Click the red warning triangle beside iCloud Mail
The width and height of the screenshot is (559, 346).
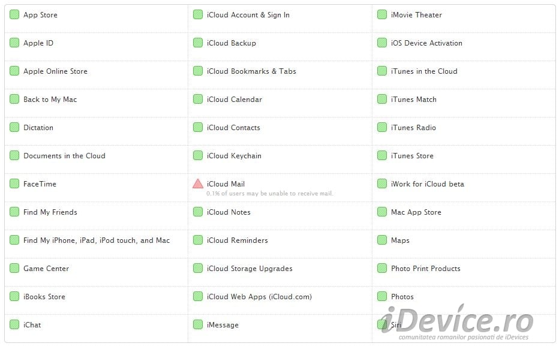click(198, 184)
